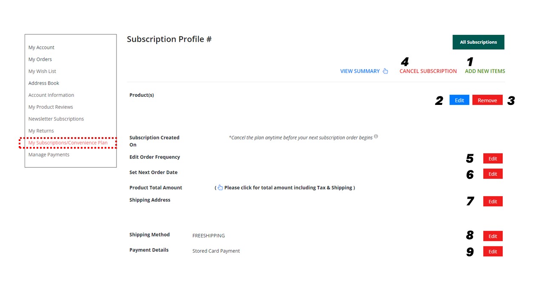Edit the shipping method
This screenshot has height=285, width=544.
pyautogui.click(x=493, y=236)
